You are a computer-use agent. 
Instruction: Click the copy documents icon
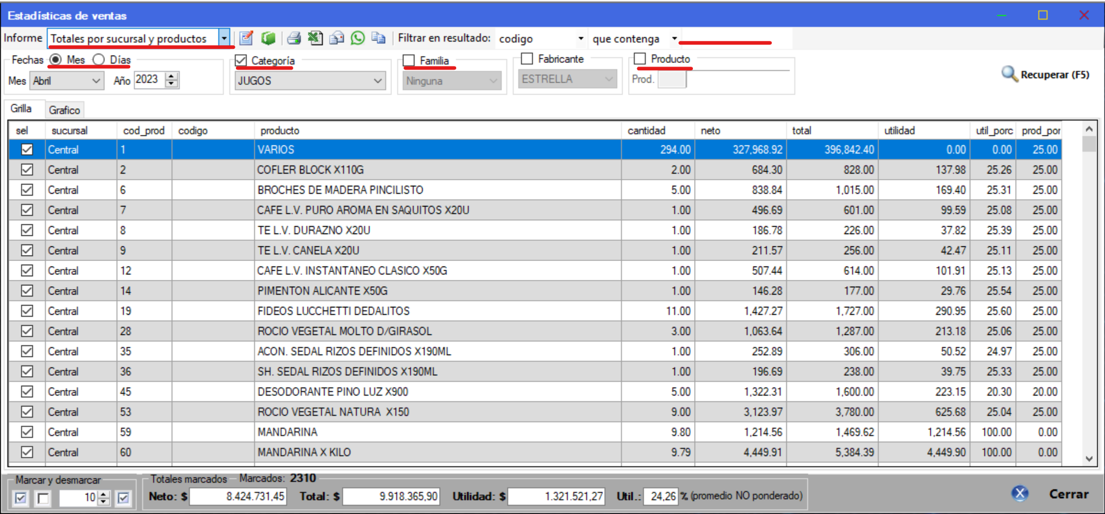pyautogui.click(x=379, y=39)
